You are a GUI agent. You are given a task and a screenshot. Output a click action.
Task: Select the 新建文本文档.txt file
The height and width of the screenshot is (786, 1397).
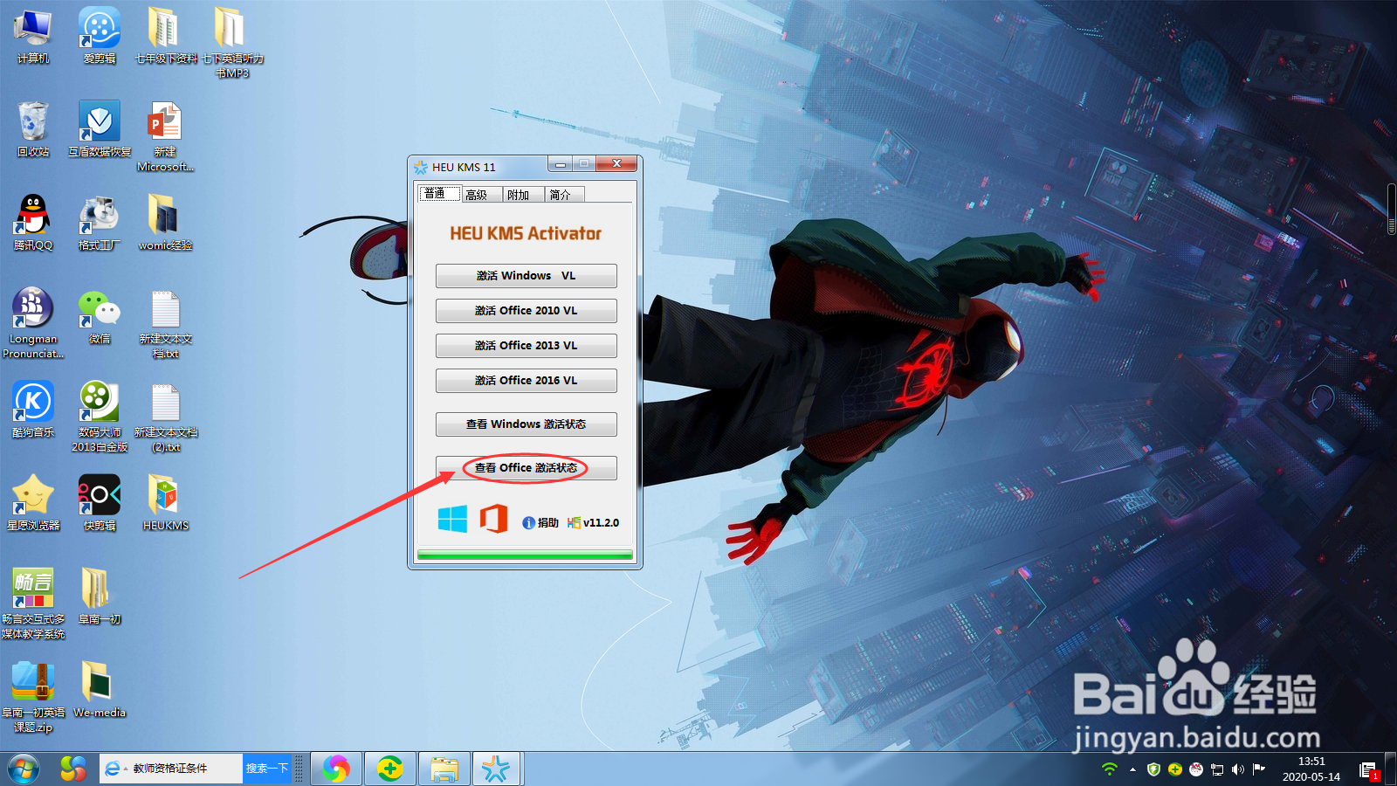pyautogui.click(x=166, y=324)
